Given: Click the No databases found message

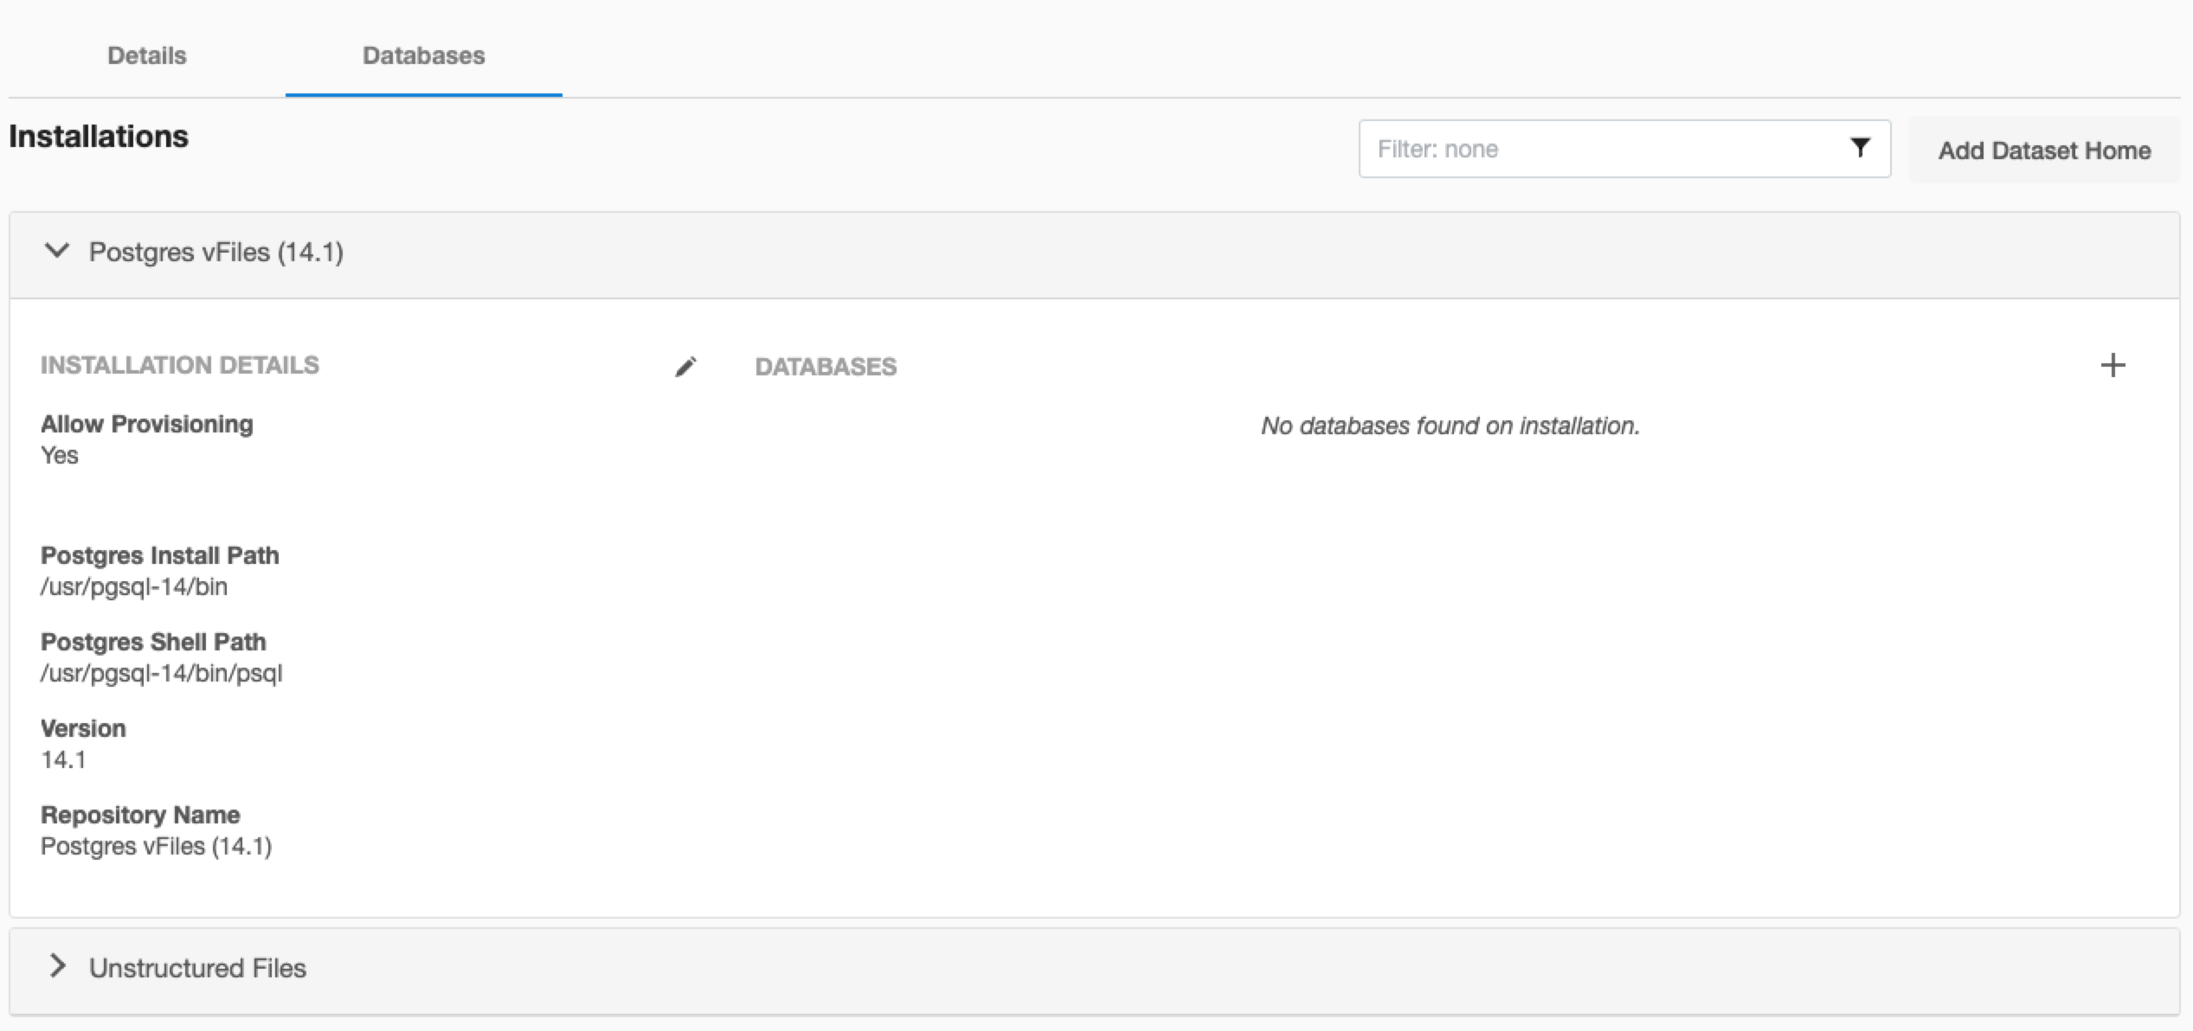Looking at the screenshot, I should [x=1450, y=426].
